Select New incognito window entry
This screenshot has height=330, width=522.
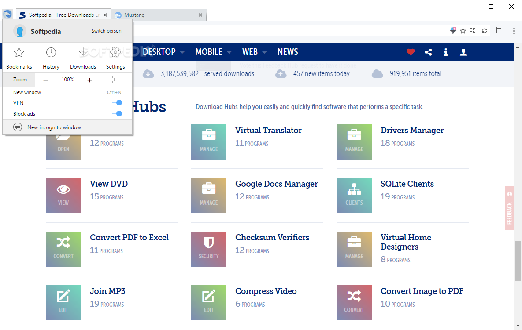pyautogui.click(x=67, y=127)
